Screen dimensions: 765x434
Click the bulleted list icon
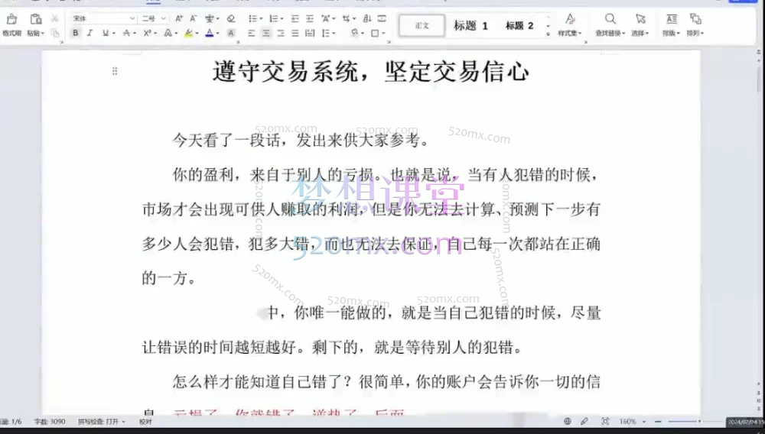252,18
